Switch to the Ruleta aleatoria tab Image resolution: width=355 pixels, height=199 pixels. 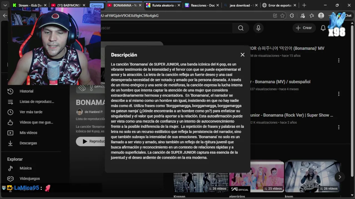(164, 5)
